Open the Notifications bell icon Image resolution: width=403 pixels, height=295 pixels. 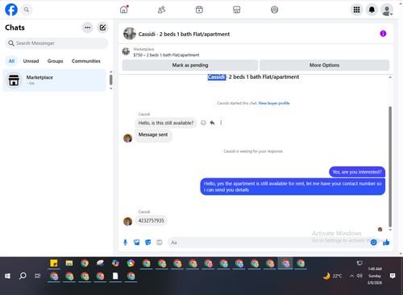pos(372,10)
